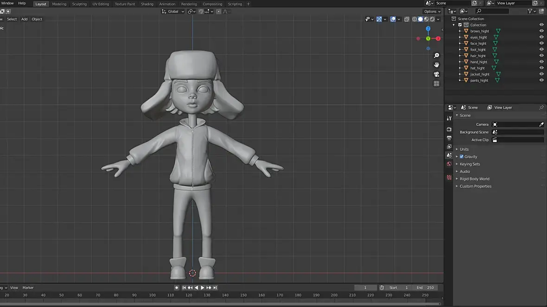
Task: Expand the jacket_hight tree item
Action: point(460,74)
